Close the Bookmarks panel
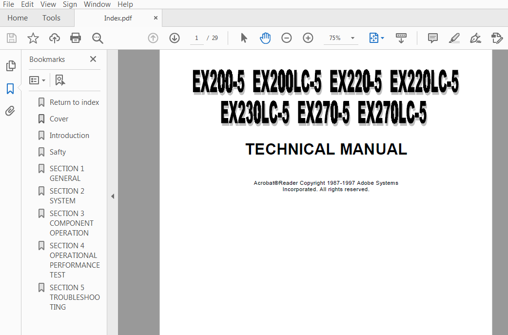The width and height of the screenshot is (508, 335). coord(93,59)
